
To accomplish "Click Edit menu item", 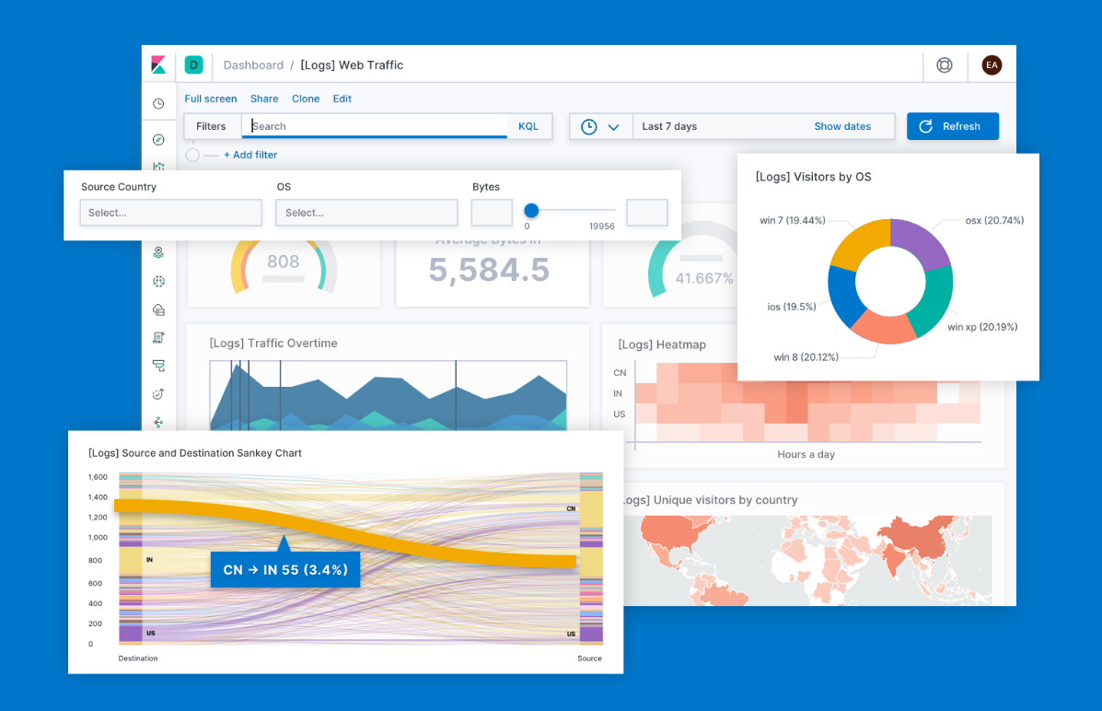I will point(342,99).
